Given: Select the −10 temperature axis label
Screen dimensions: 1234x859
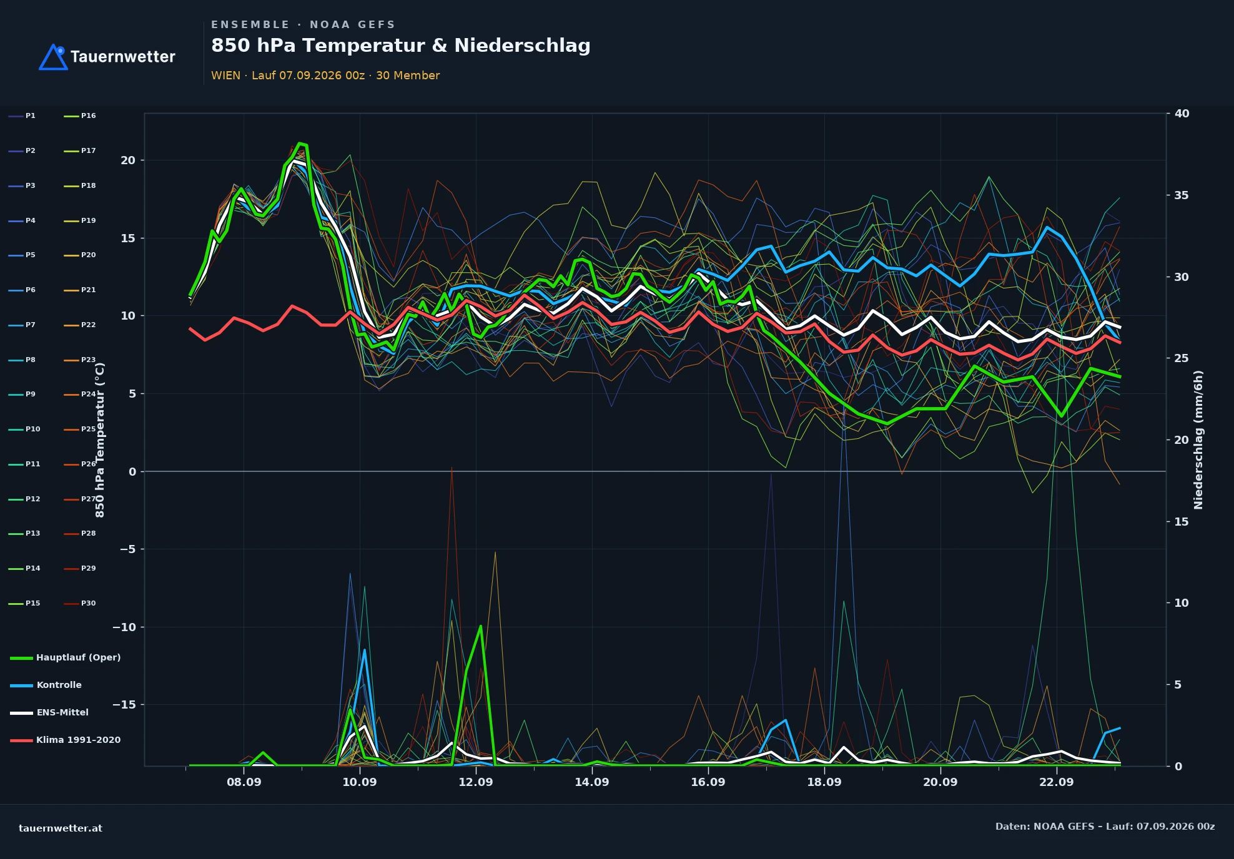Looking at the screenshot, I should pos(124,627).
